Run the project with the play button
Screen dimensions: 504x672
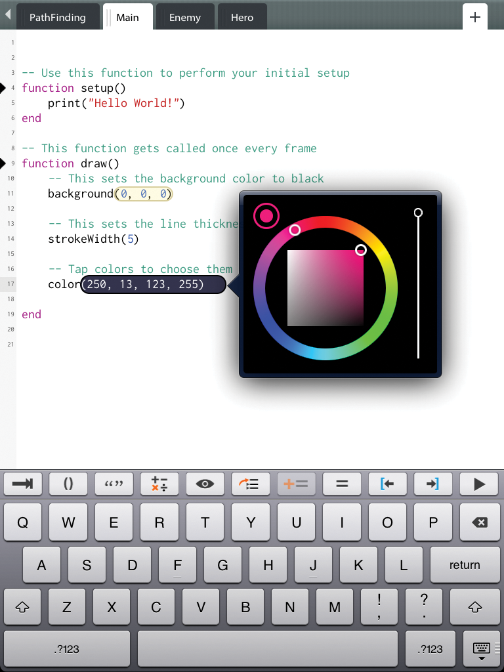coord(479,484)
